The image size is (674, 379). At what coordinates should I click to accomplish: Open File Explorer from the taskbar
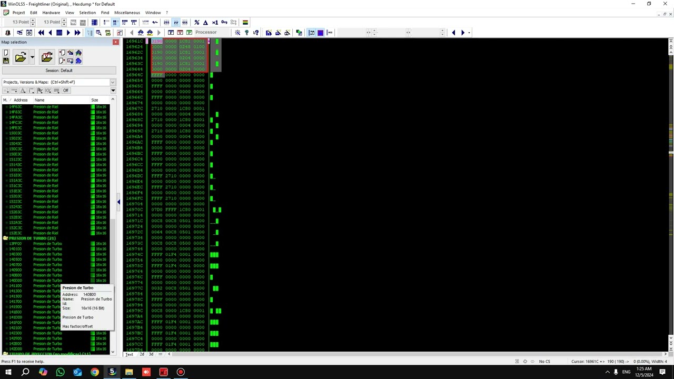pos(129,372)
